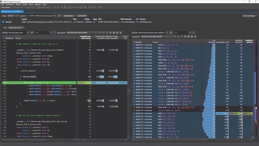Toggle the Current result checkbox

3,22
